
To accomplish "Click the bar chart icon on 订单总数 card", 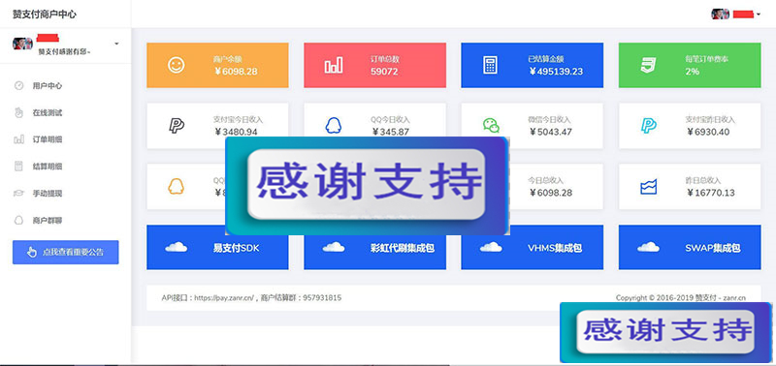I will click(x=333, y=65).
